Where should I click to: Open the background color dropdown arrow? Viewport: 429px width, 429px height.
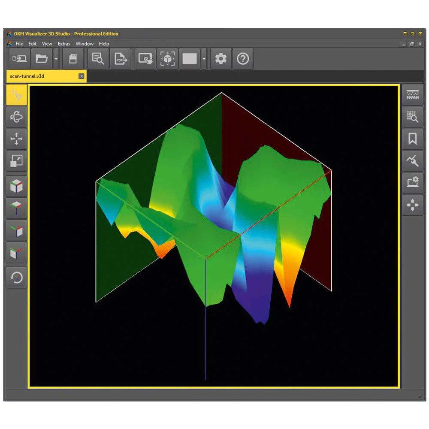(204, 59)
